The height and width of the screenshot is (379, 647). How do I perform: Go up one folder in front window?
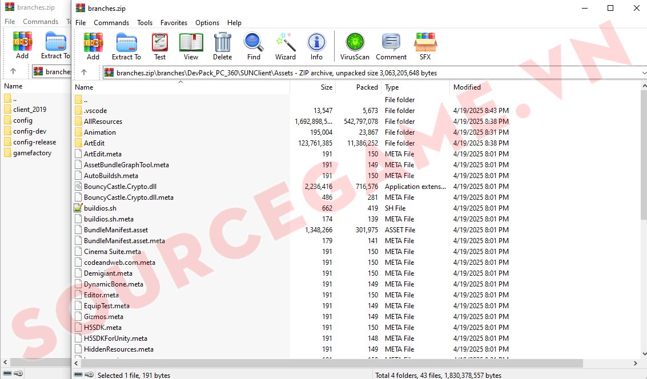pos(84,72)
